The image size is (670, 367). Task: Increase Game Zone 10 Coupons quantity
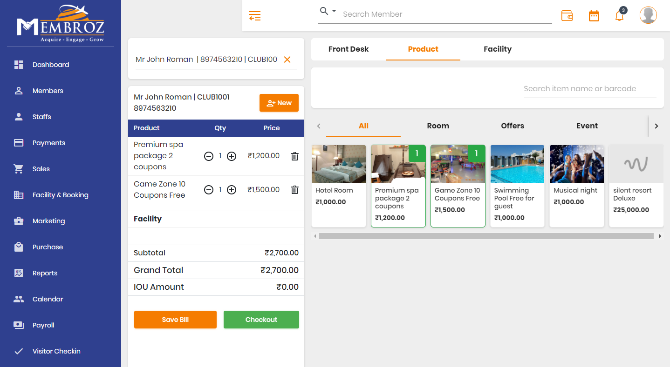tap(232, 189)
